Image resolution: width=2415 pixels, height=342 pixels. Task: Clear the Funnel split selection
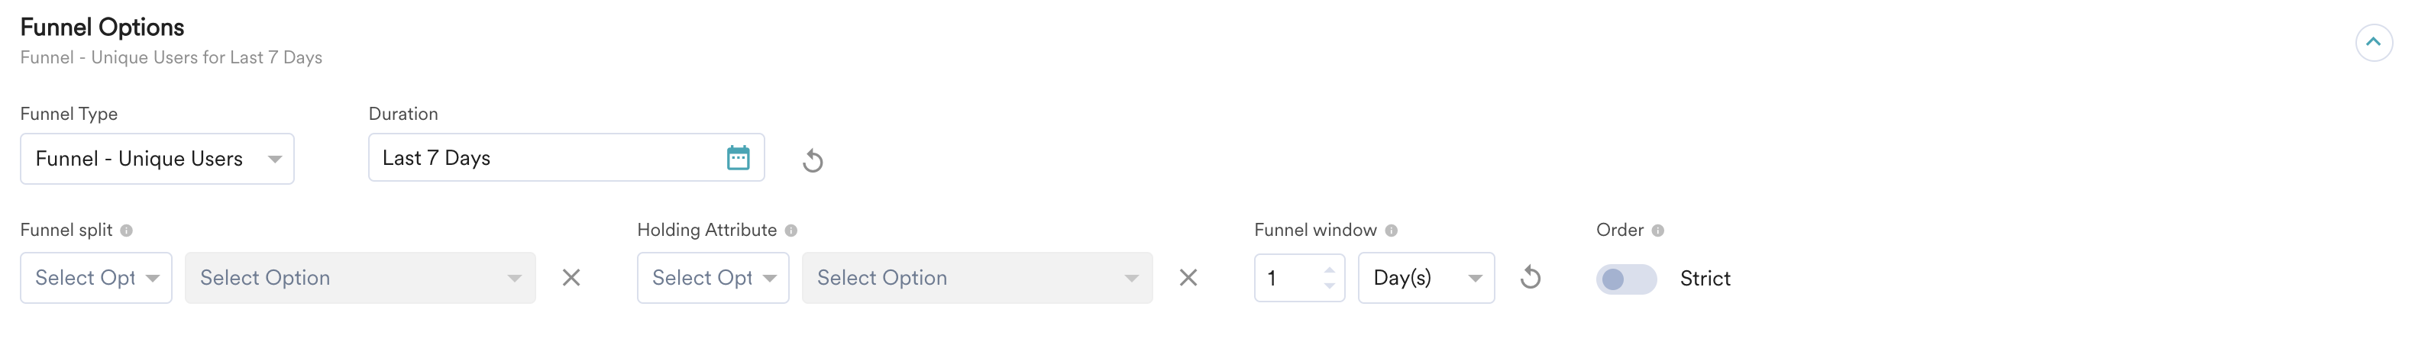click(571, 277)
